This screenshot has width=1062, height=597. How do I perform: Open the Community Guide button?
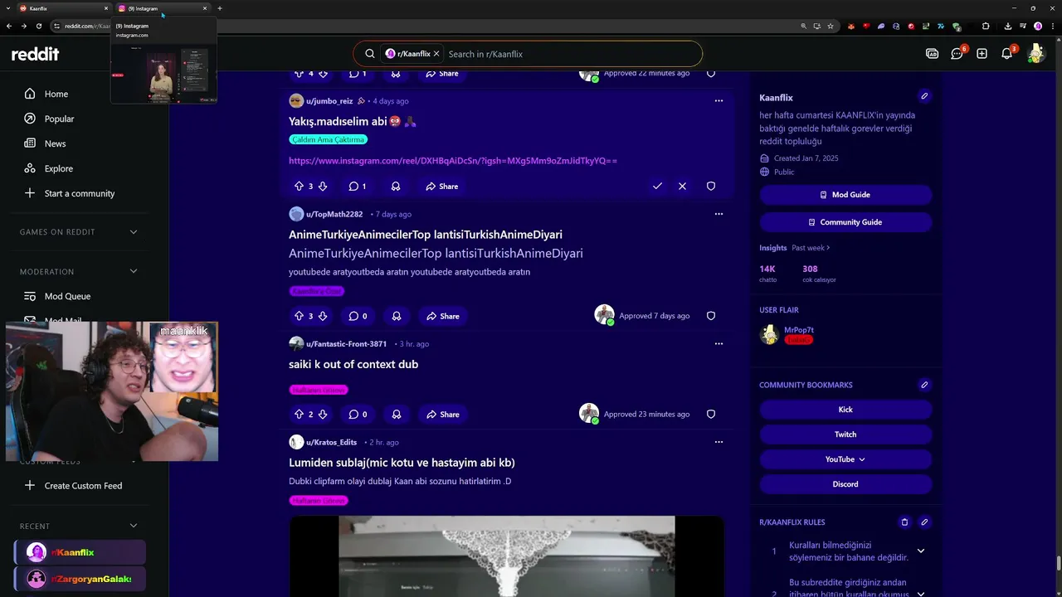(845, 222)
